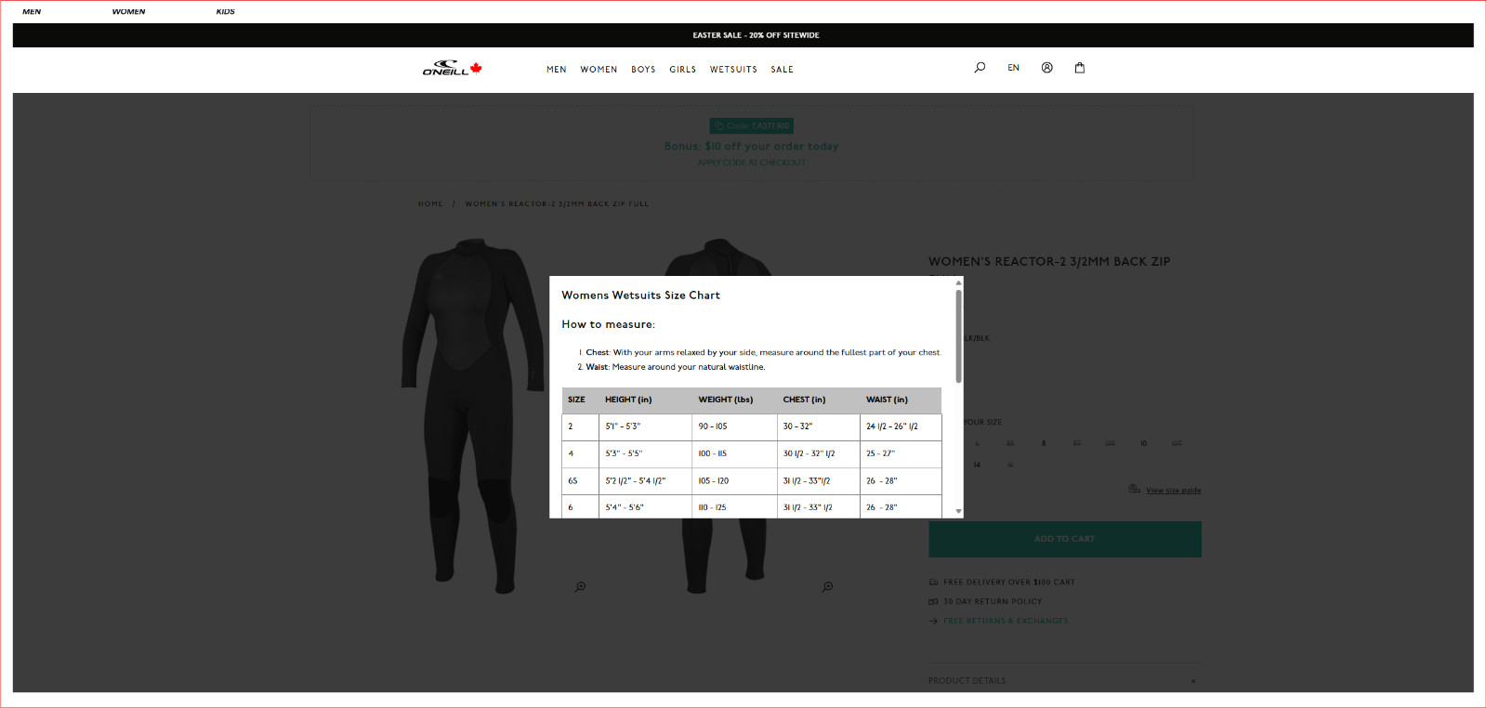Click the free delivery truck icon
Viewport: 1487px width, 708px height.
pyautogui.click(x=933, y=583)
